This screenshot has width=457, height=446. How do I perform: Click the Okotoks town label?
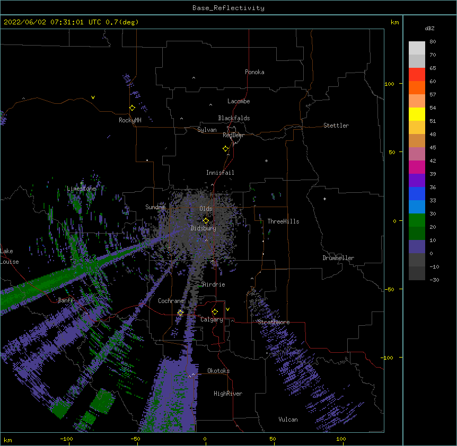click(x=218, y=371)
